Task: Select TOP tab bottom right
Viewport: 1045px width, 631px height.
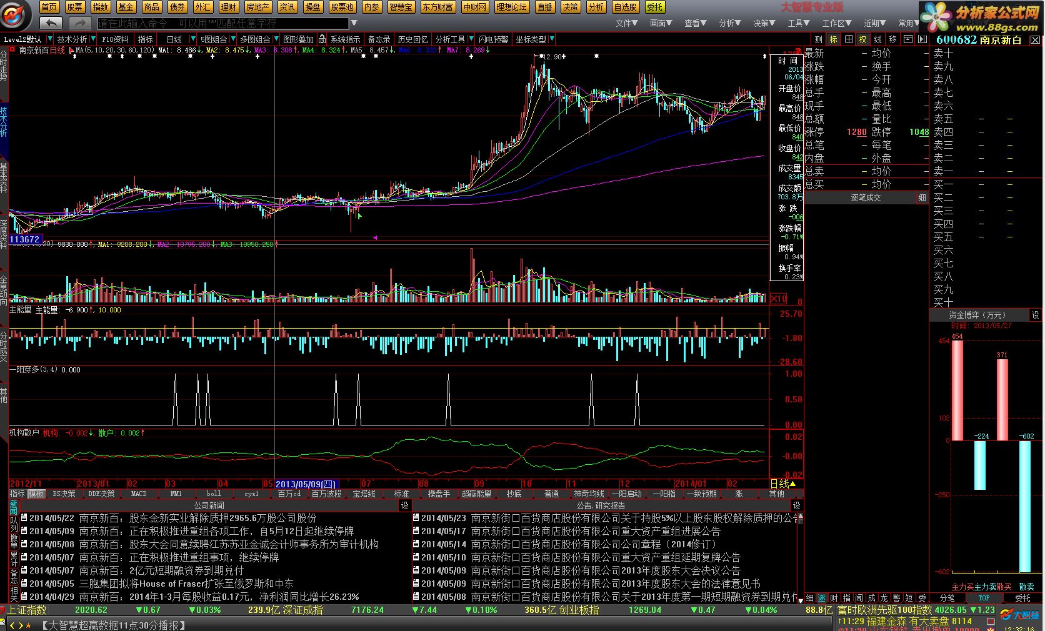Action: [x=984, y=598]
